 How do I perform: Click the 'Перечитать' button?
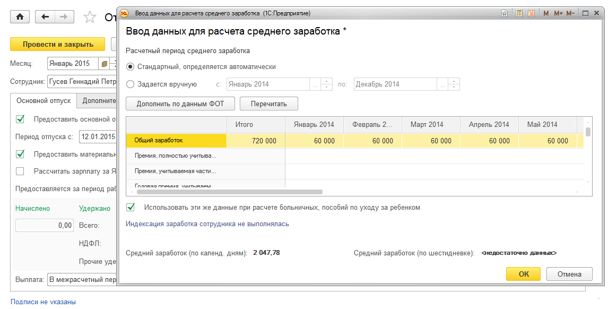(x=268, y=104)
